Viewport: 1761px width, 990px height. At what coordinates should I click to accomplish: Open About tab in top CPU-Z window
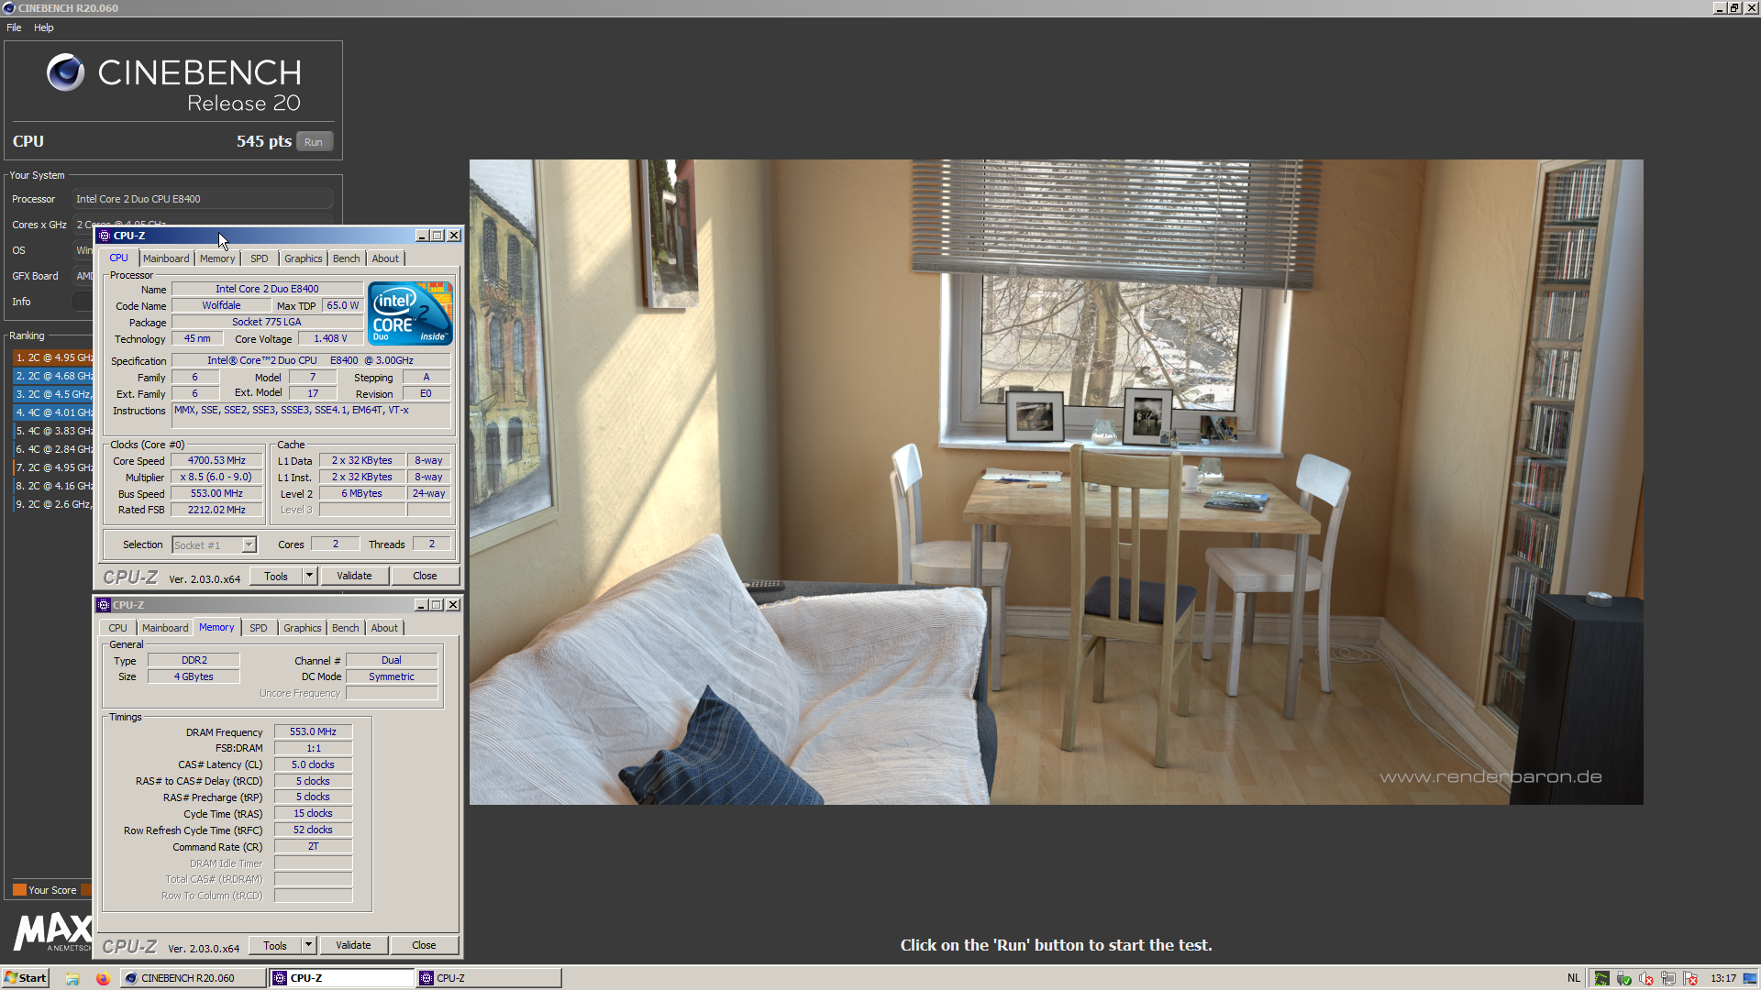(385, 258)
